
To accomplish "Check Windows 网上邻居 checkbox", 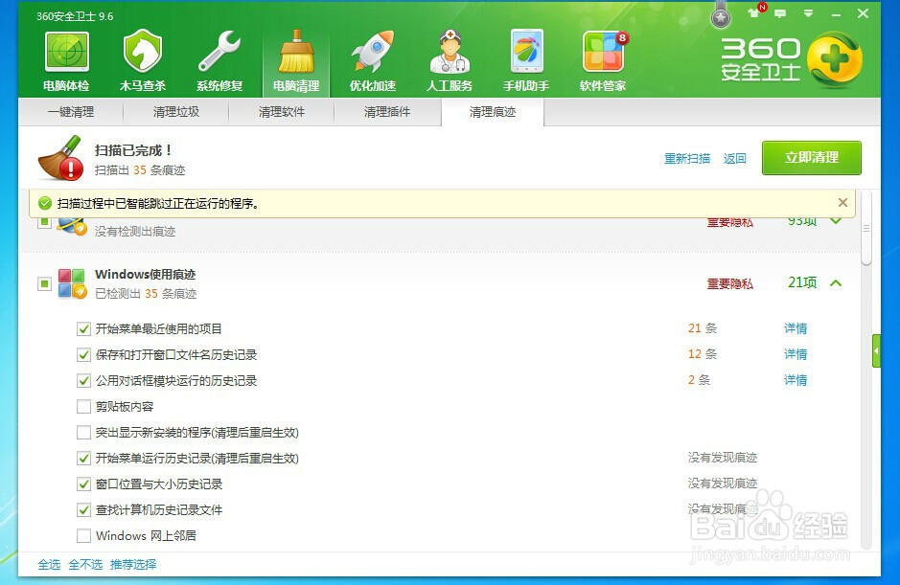I will tap(83, 535).
